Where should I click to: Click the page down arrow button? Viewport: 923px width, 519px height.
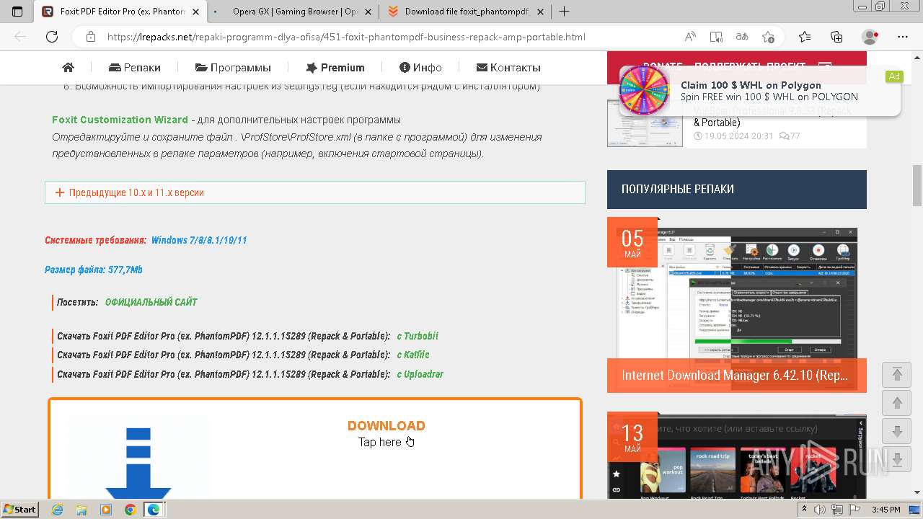coord(897,431)
